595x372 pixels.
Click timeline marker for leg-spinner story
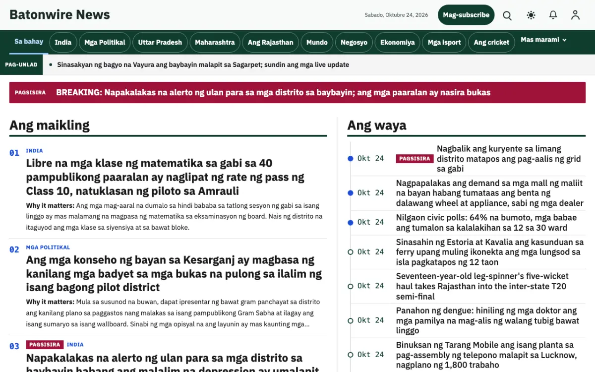pos(351,286)
